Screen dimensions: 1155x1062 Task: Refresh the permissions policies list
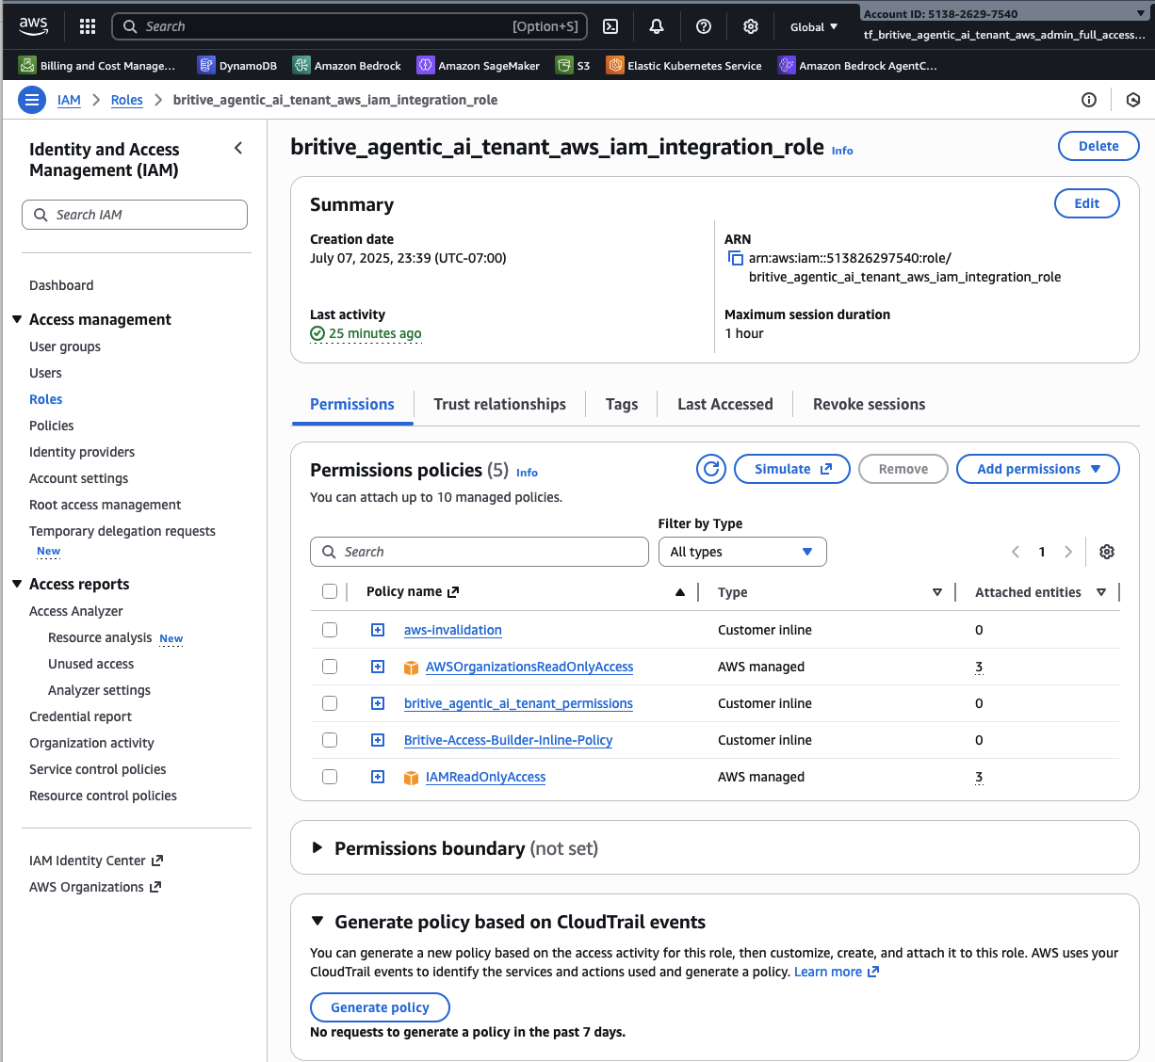coord(711,469)
